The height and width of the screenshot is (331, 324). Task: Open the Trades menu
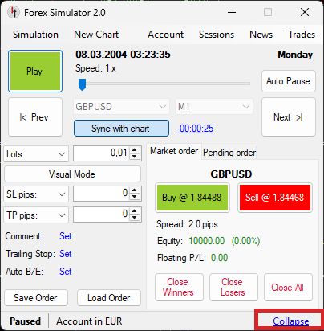tap(302, 35)
